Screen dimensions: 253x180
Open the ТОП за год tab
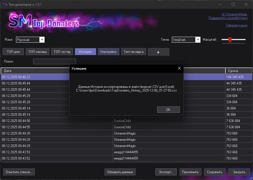point(62,52)
